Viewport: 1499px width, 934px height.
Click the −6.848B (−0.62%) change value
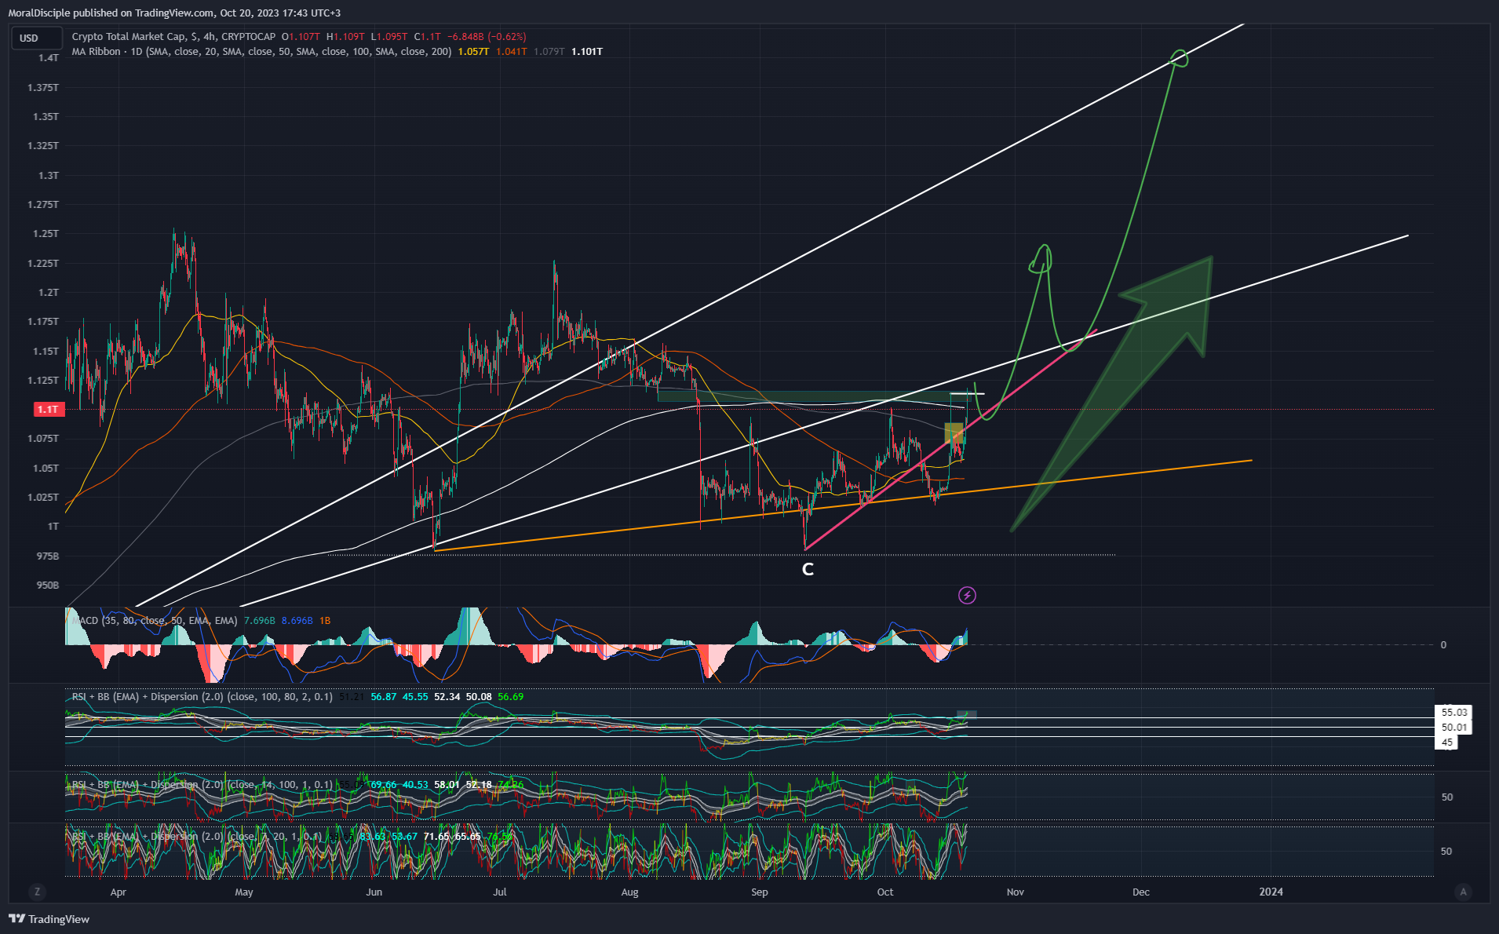pos(487,37)
